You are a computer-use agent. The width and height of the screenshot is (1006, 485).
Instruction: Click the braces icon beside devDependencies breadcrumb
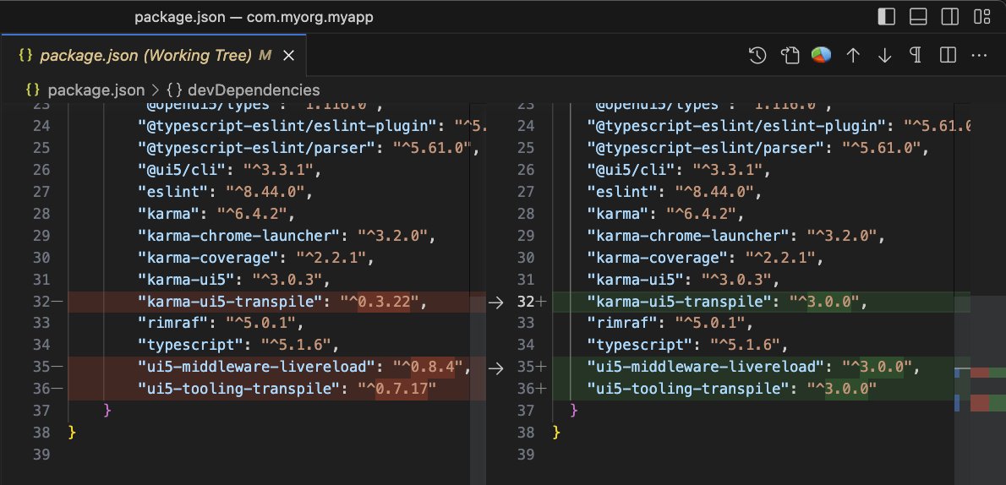coord(174,90)
